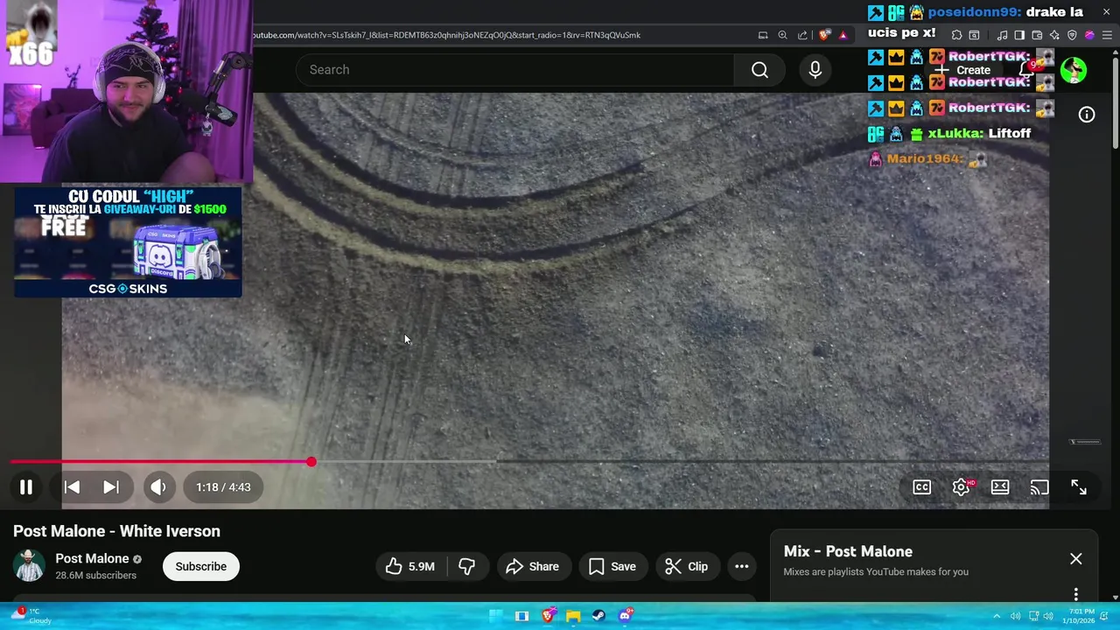The width and height of the screenshot is (1120, 630).
Task: Show hidden system tray icons chevron
Action: click(x=996, y=616)
